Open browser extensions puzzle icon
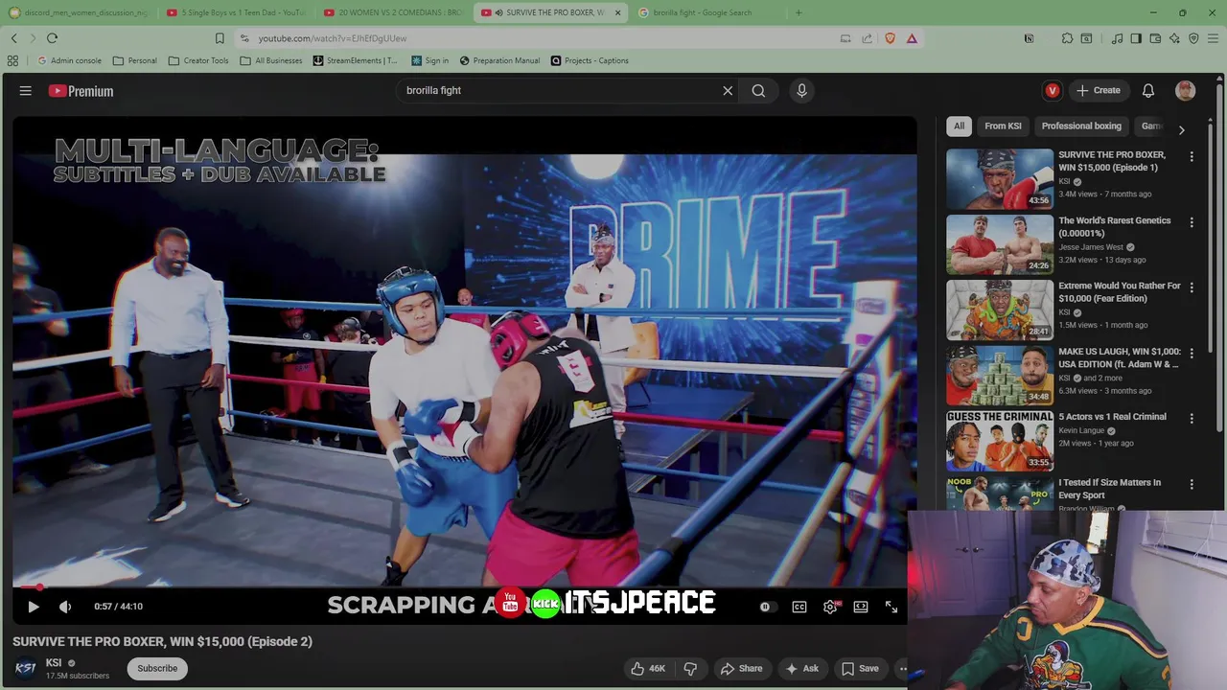 point(1067,38)
